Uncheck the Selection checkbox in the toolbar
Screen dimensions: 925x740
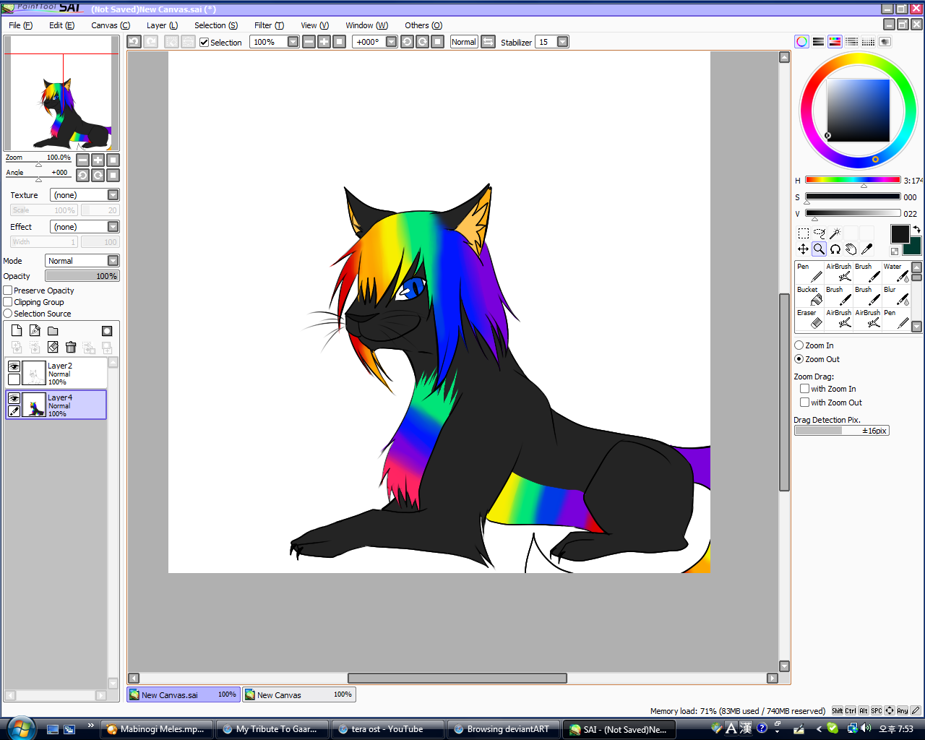[x=205, y=43]
